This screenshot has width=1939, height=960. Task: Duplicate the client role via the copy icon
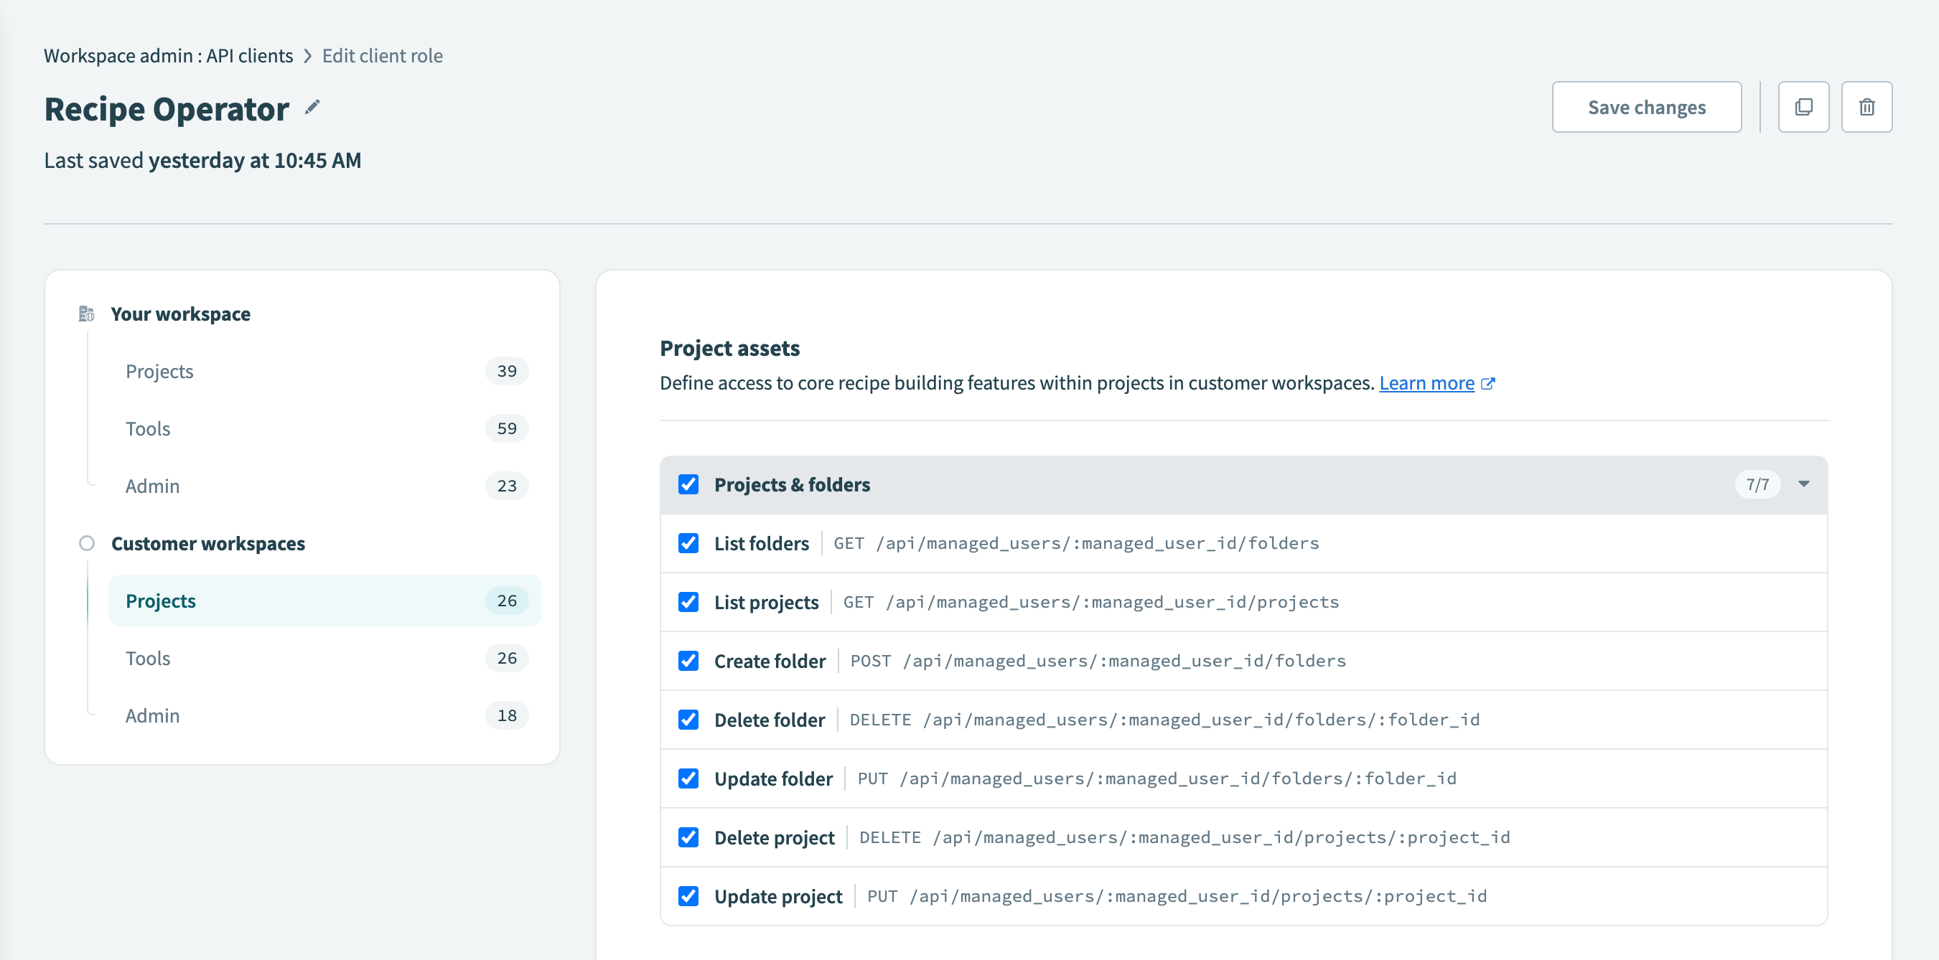click(1803, 107)
